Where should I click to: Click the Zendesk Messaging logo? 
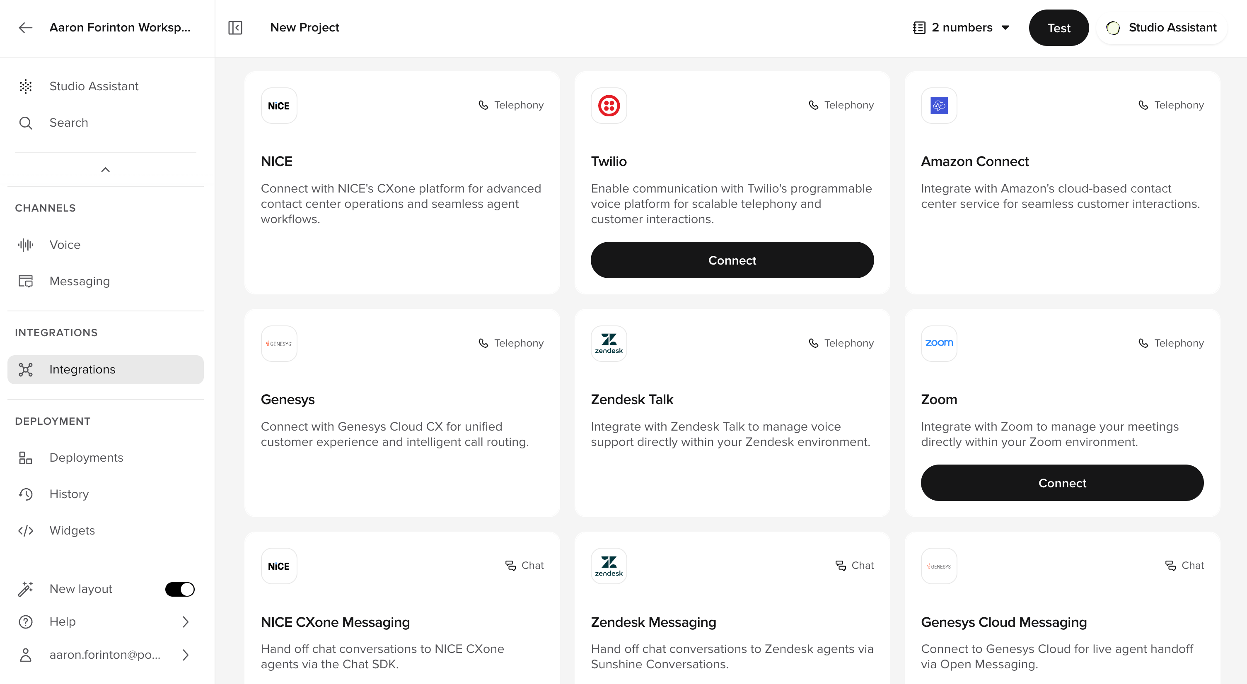click(609, 566)
